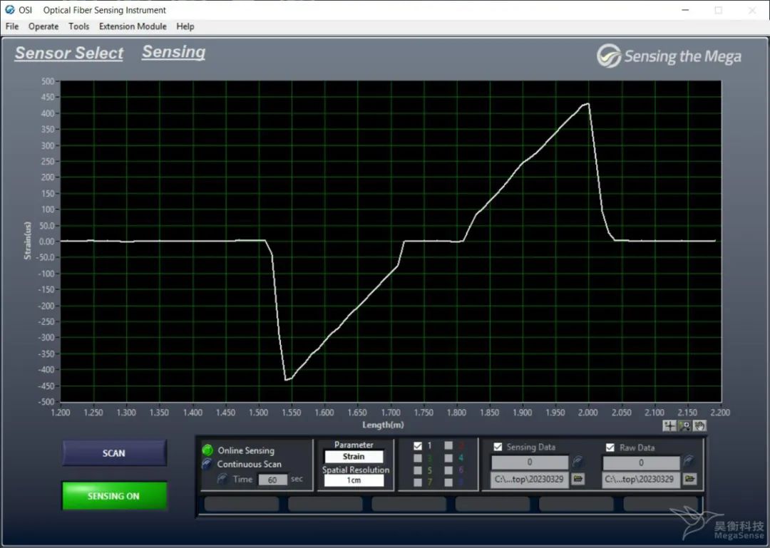This screenshot has width=770, height=548.
Task: Check channel 8 checkbox
Action: point(448,482)
